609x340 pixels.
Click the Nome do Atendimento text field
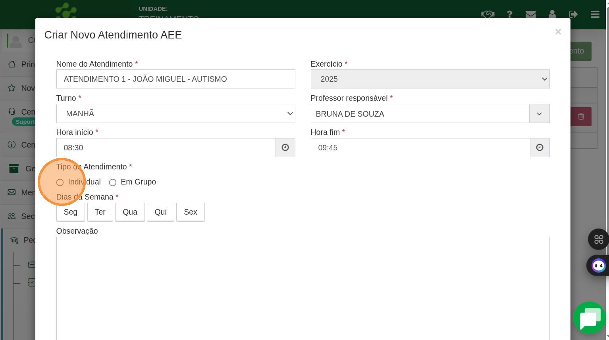[x=175, y=79]
